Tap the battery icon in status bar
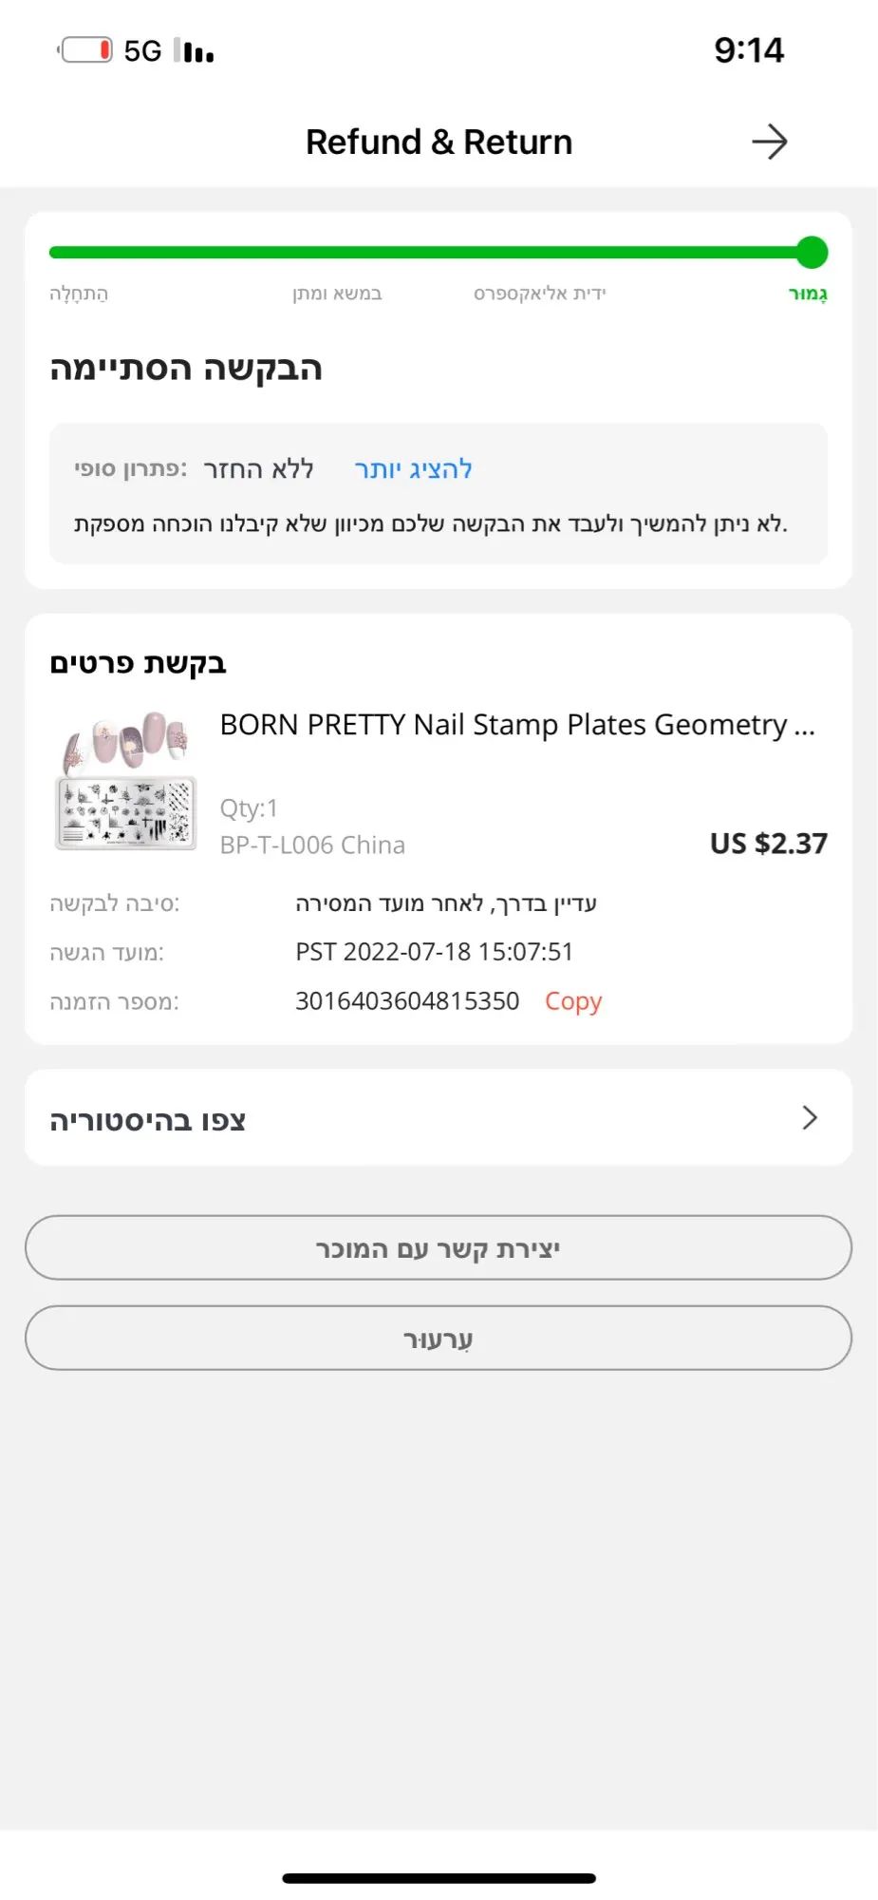Screen dimensions: 878x1900 (x=86, y=50)
